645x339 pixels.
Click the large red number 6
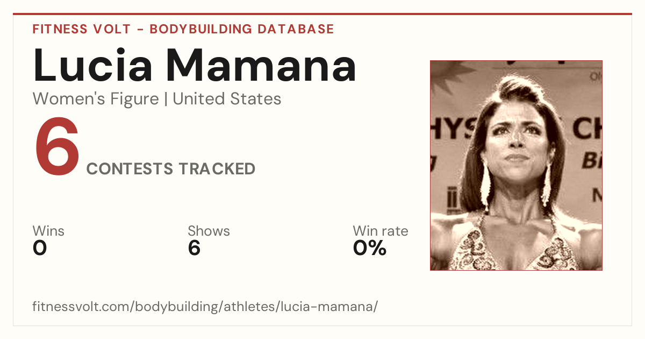[x=58, y=147]
